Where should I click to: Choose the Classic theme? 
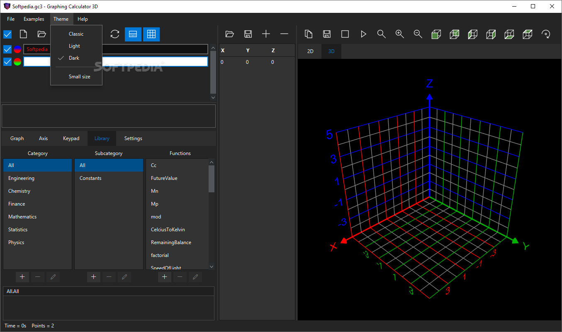coord(76,34)
